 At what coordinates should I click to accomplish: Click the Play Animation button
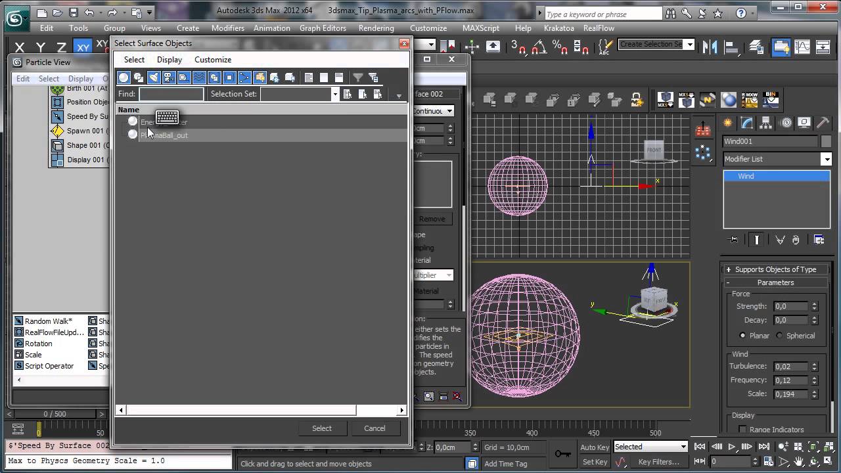tap(731, 447)
